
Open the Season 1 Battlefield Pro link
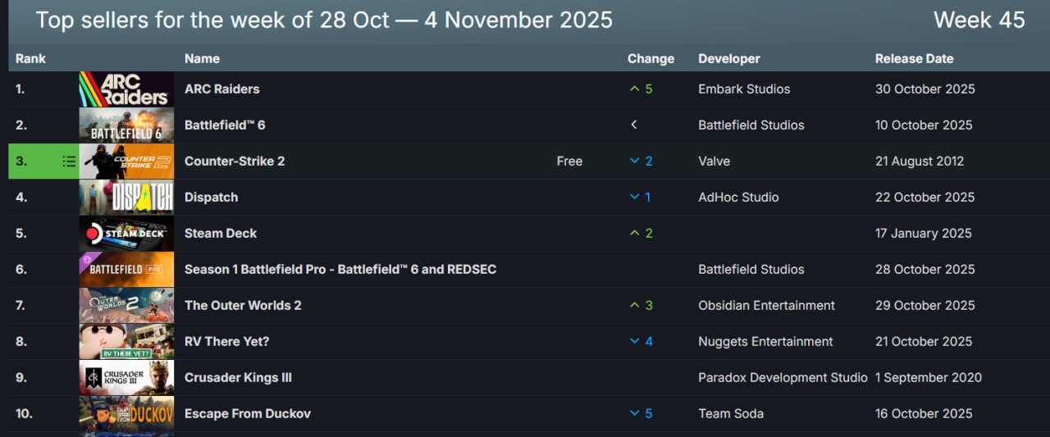click(x=340, y=270)
